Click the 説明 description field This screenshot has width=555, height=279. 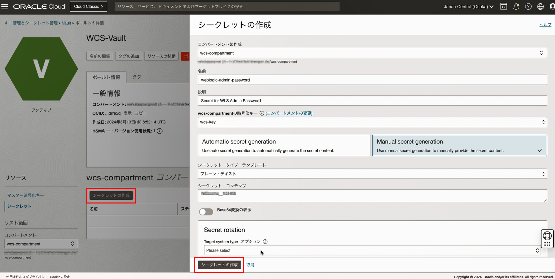[372, 101]
